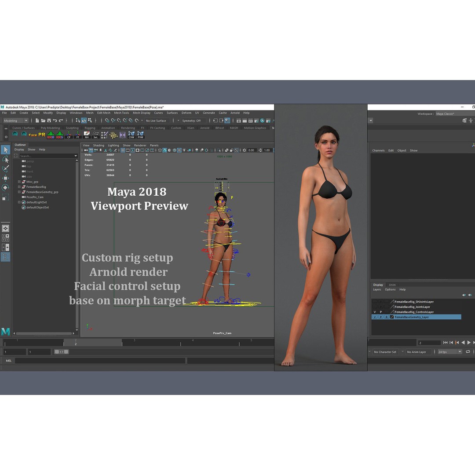Expand the FemaleBaseGemetry_grp node
Viewport: 475px width, 475px height.
[19, 192]
